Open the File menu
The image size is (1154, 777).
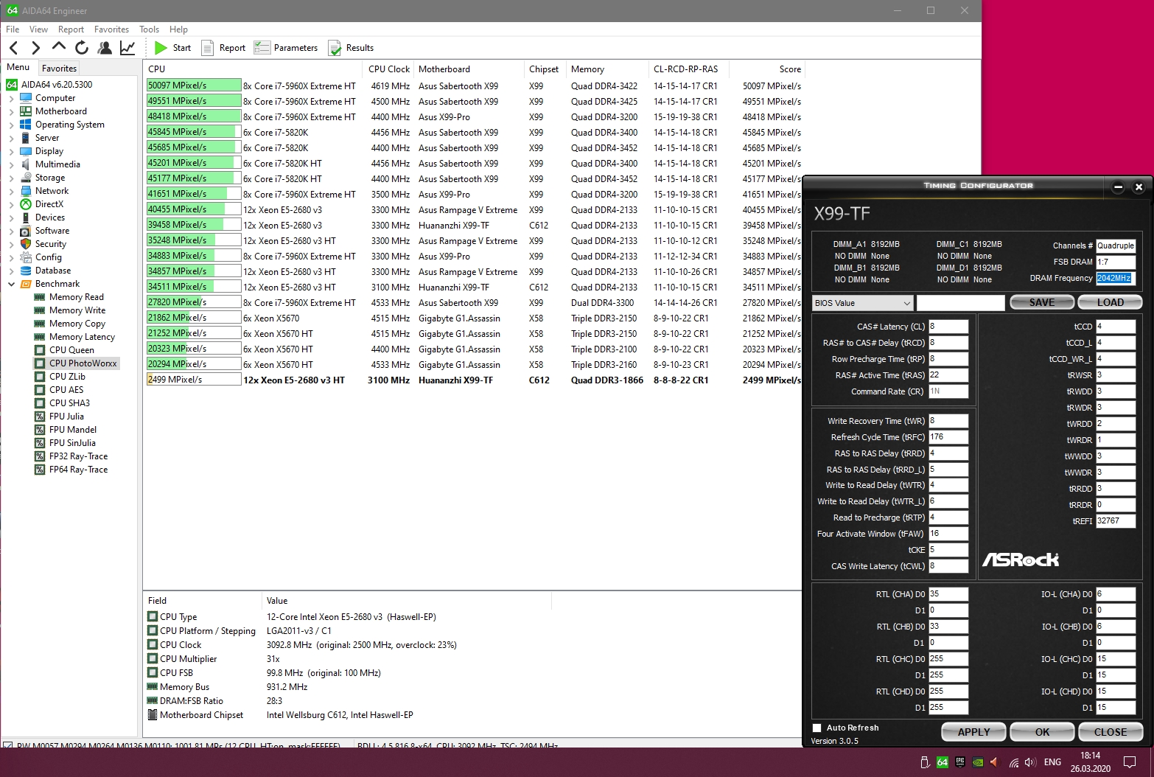(x=13, y=29)
